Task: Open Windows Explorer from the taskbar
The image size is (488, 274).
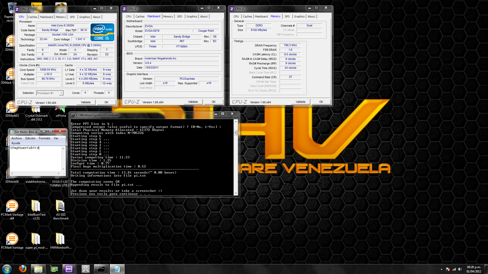Action: (38, 269)
